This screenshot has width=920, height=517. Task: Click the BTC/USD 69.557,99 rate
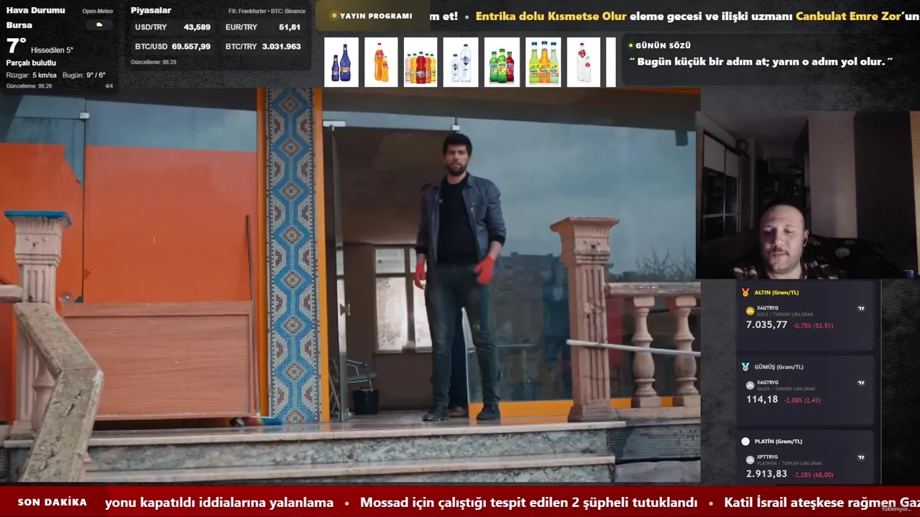172,47
